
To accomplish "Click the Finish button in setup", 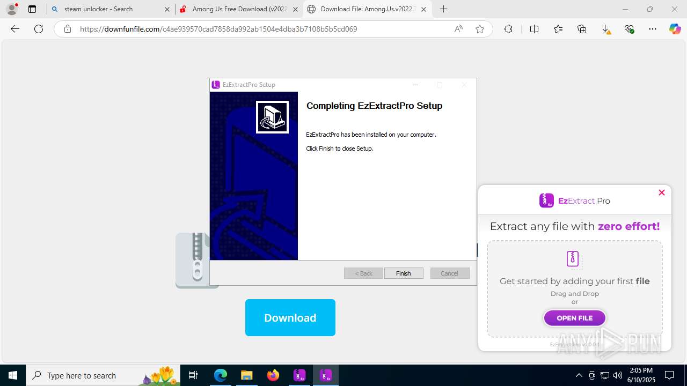I will (x=404, y=273).
